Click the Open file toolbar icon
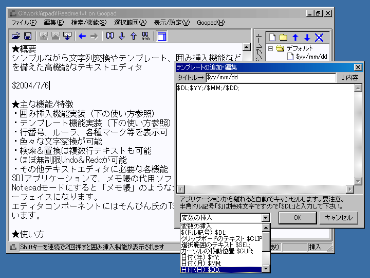The width and height of the screenshot is (370, 278). (16, 36)
